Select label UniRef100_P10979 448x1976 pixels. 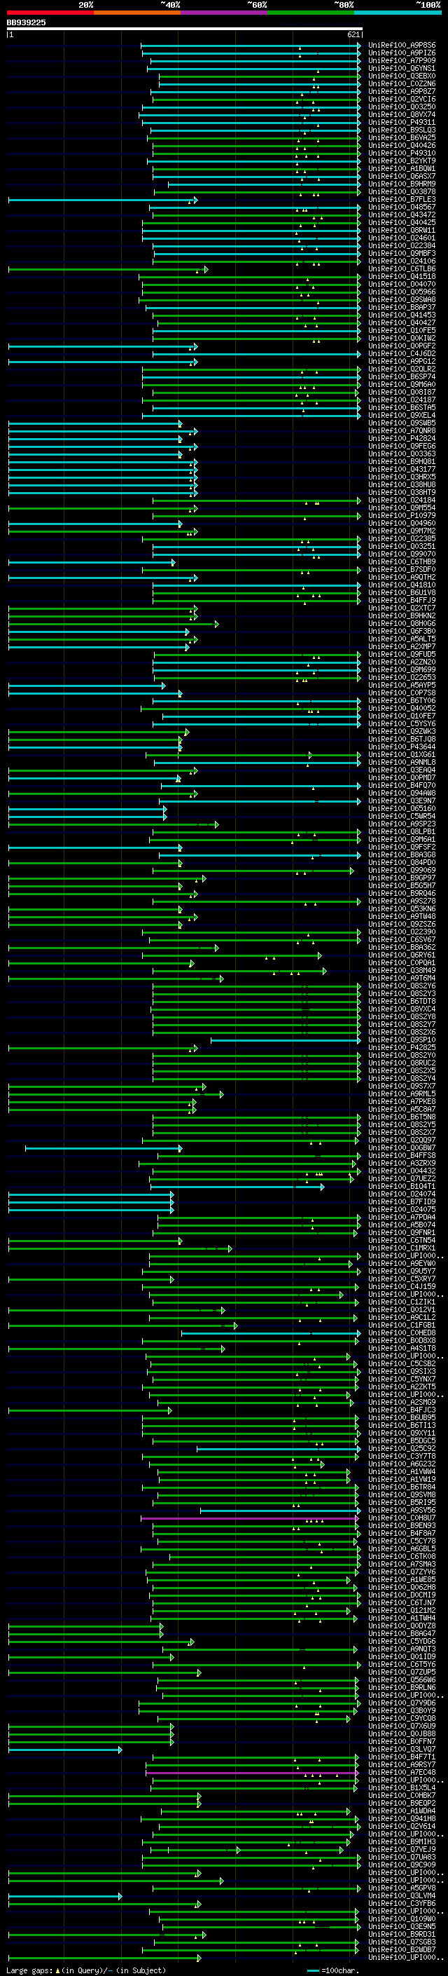(402, 515)
